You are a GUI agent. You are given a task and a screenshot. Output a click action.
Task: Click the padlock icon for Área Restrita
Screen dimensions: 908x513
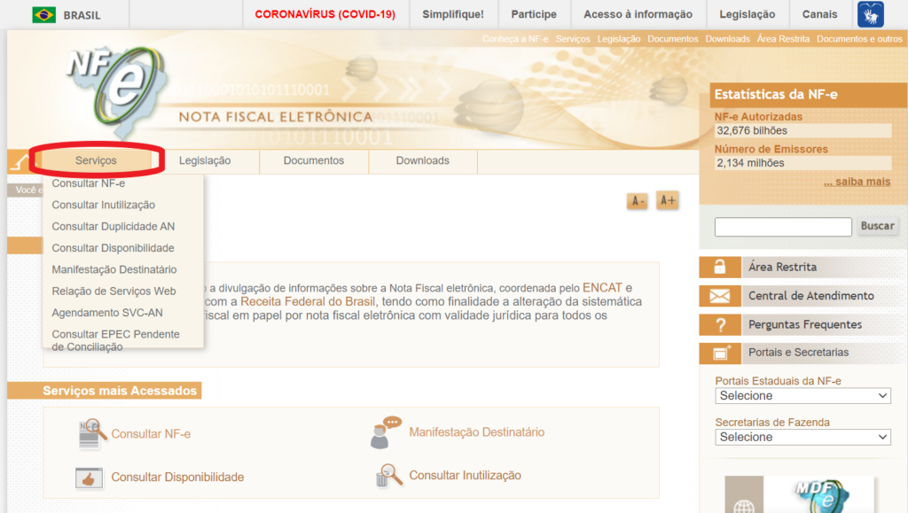tap(720, 267)
